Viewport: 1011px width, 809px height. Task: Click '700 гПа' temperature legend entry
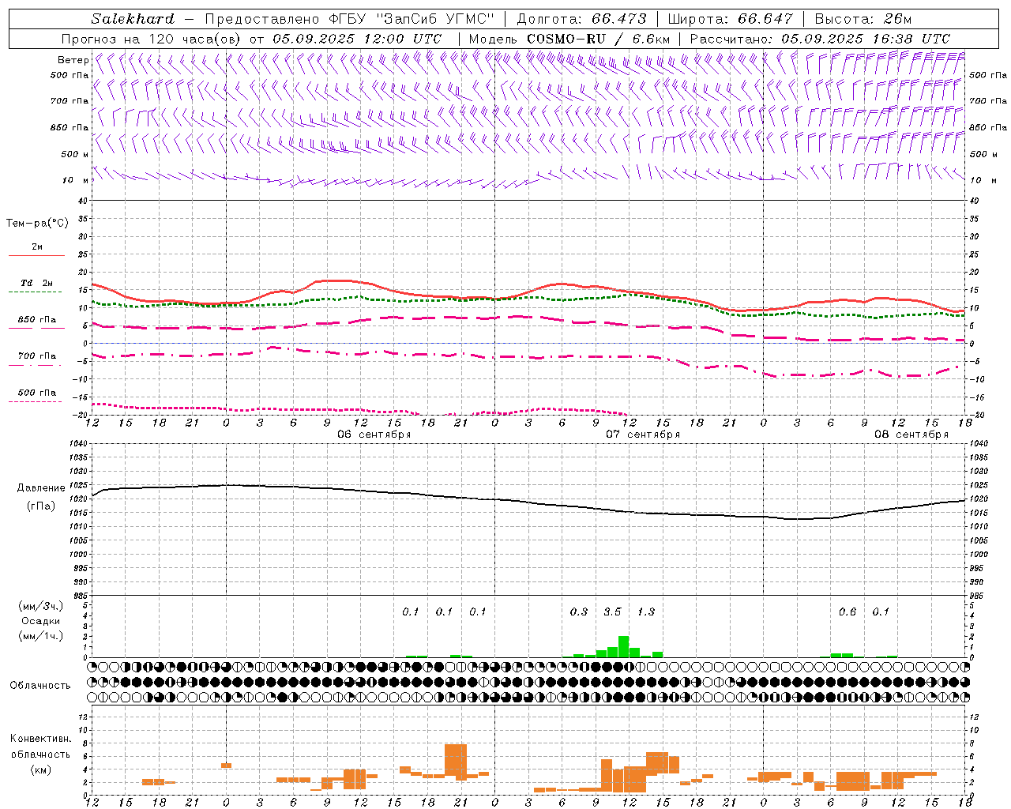click(x=36, y=356)
